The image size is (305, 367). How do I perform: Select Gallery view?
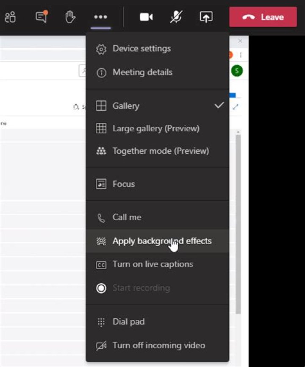pyautogui.click(x=157, y=106)
